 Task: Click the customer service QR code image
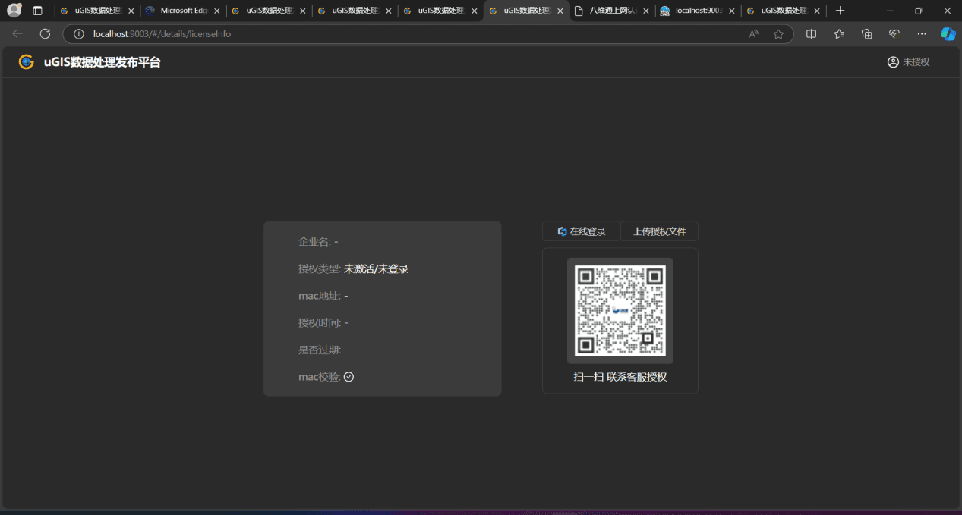pos(620,310)
